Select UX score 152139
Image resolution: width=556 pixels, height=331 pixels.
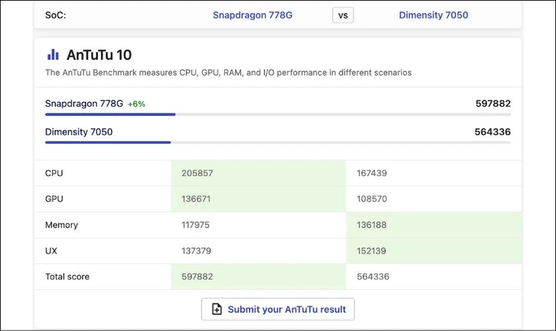[x=371, y=251]
